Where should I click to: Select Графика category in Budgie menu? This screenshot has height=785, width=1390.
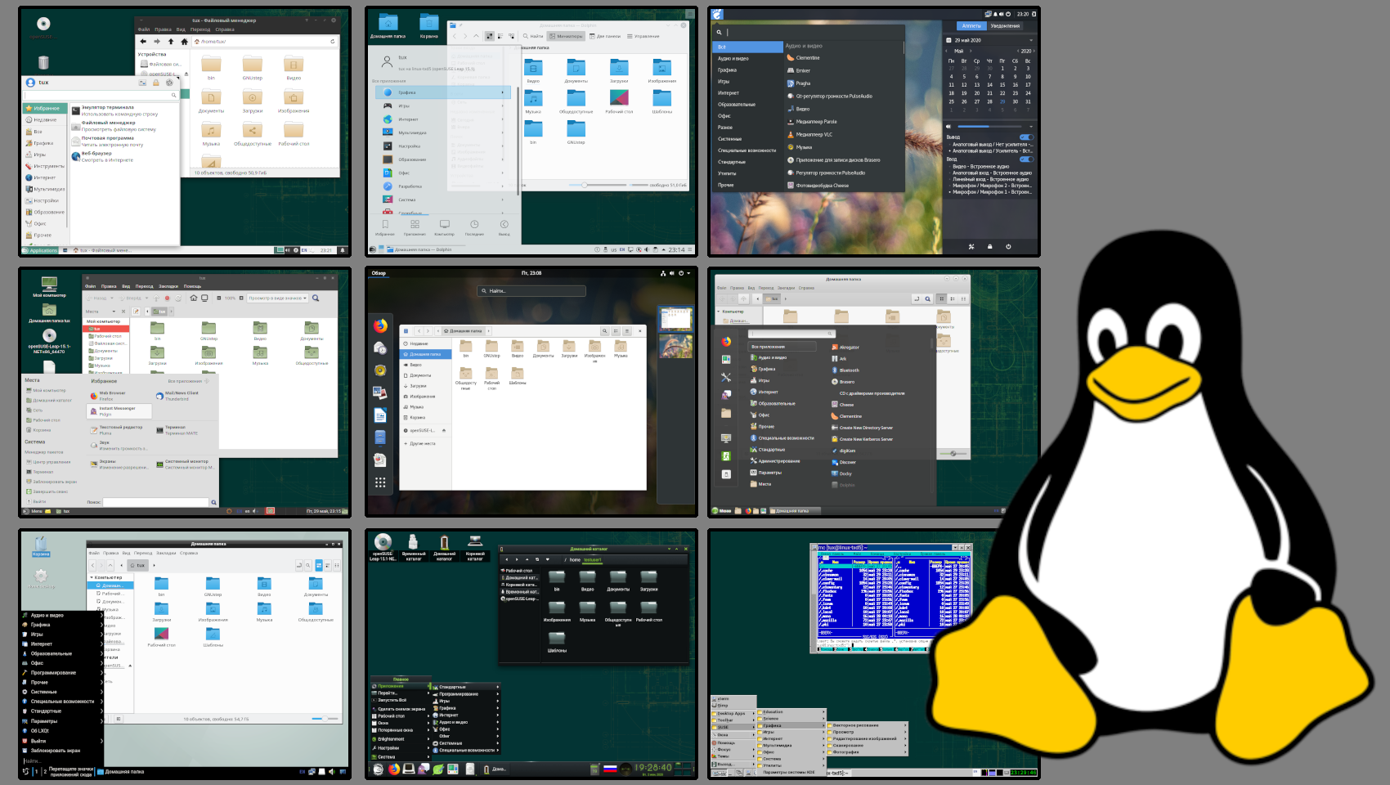point(727,70)
